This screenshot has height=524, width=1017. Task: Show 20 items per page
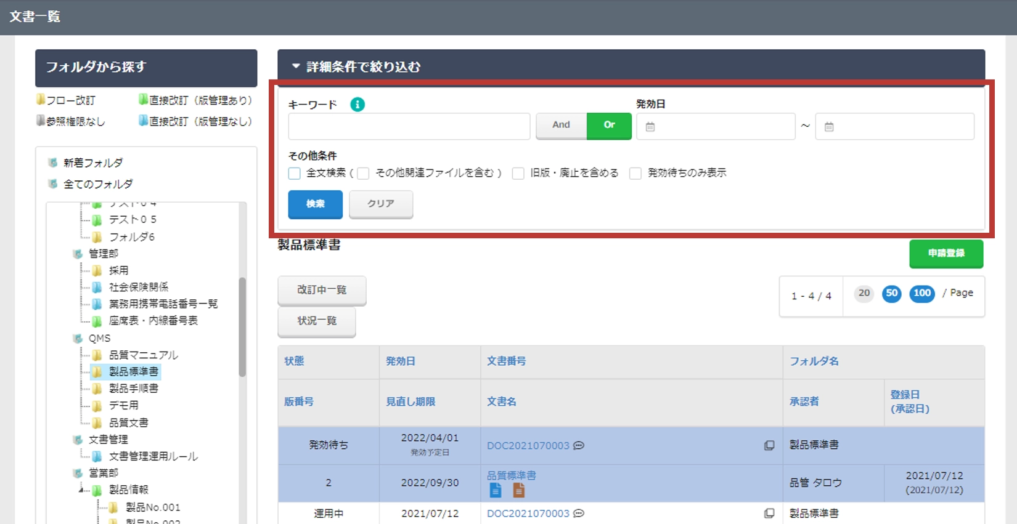[864, 293]
